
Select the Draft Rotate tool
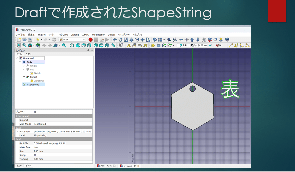[x=120, y=40]
